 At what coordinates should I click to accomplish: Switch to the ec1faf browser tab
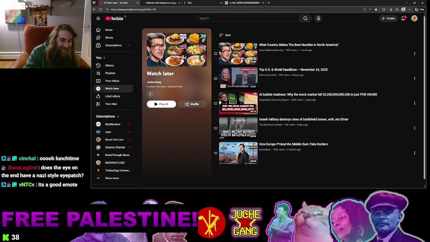point(245,3)
